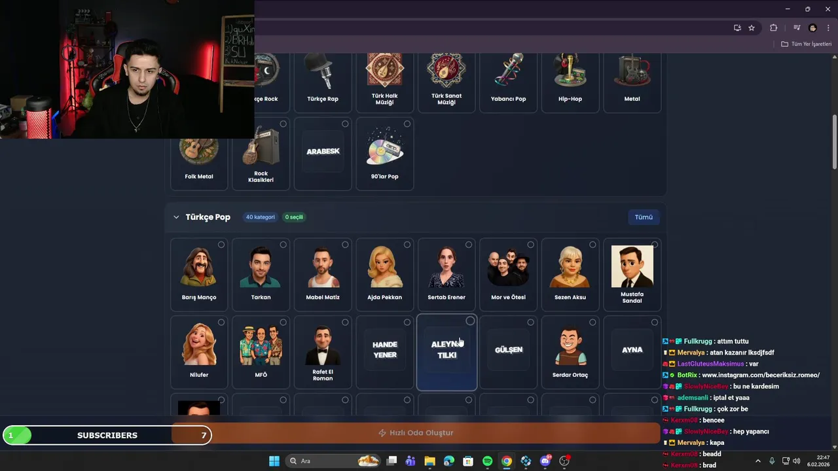
Task: Open Chrome's three-dot menu
Action: coord(828,27)
